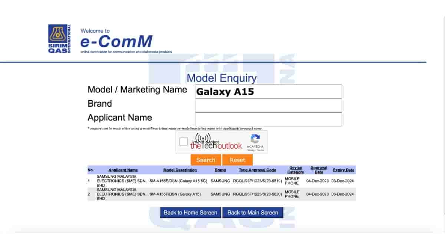Select the Type Approval Code column header
This screenshot has width=445, height=250.
click(257, 170)
